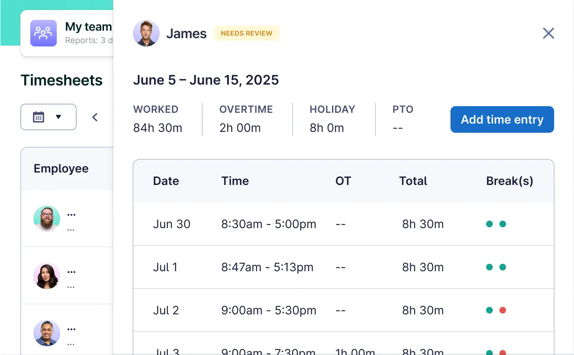
Task: Click the Date column header
Action: coord(166,181)
